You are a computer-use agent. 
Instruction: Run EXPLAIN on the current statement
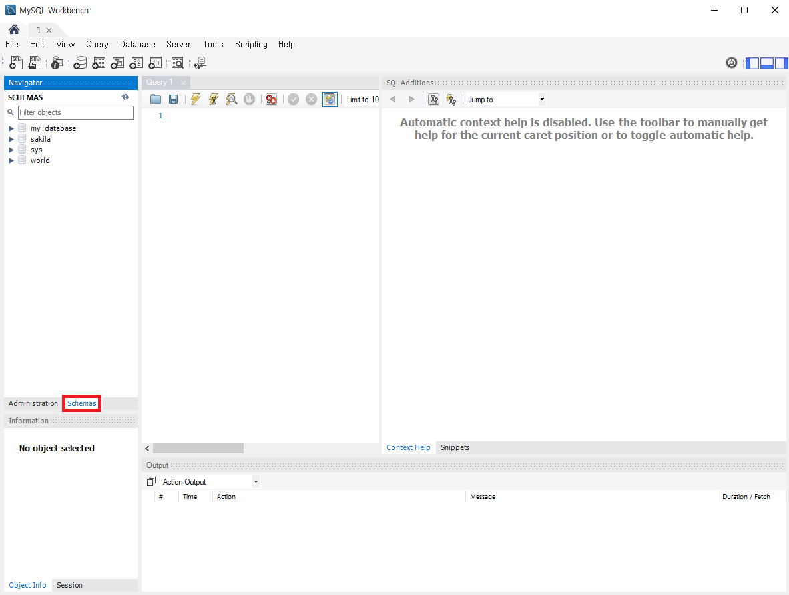point(232,99)
